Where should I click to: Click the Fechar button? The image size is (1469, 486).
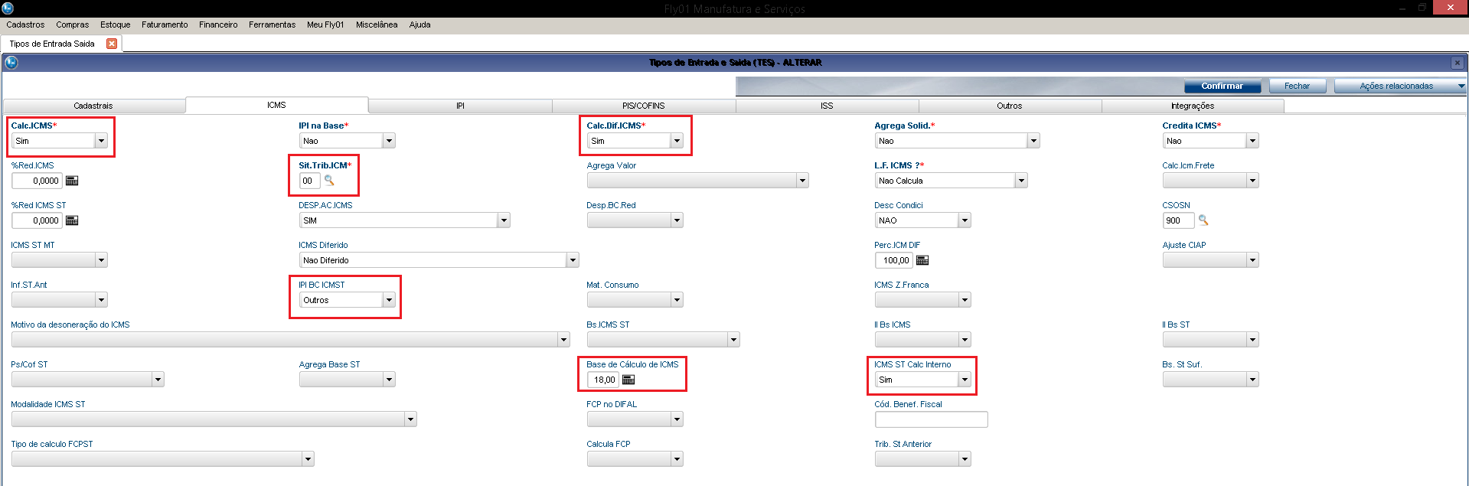pyautogui.click(x=1297, y=86)
